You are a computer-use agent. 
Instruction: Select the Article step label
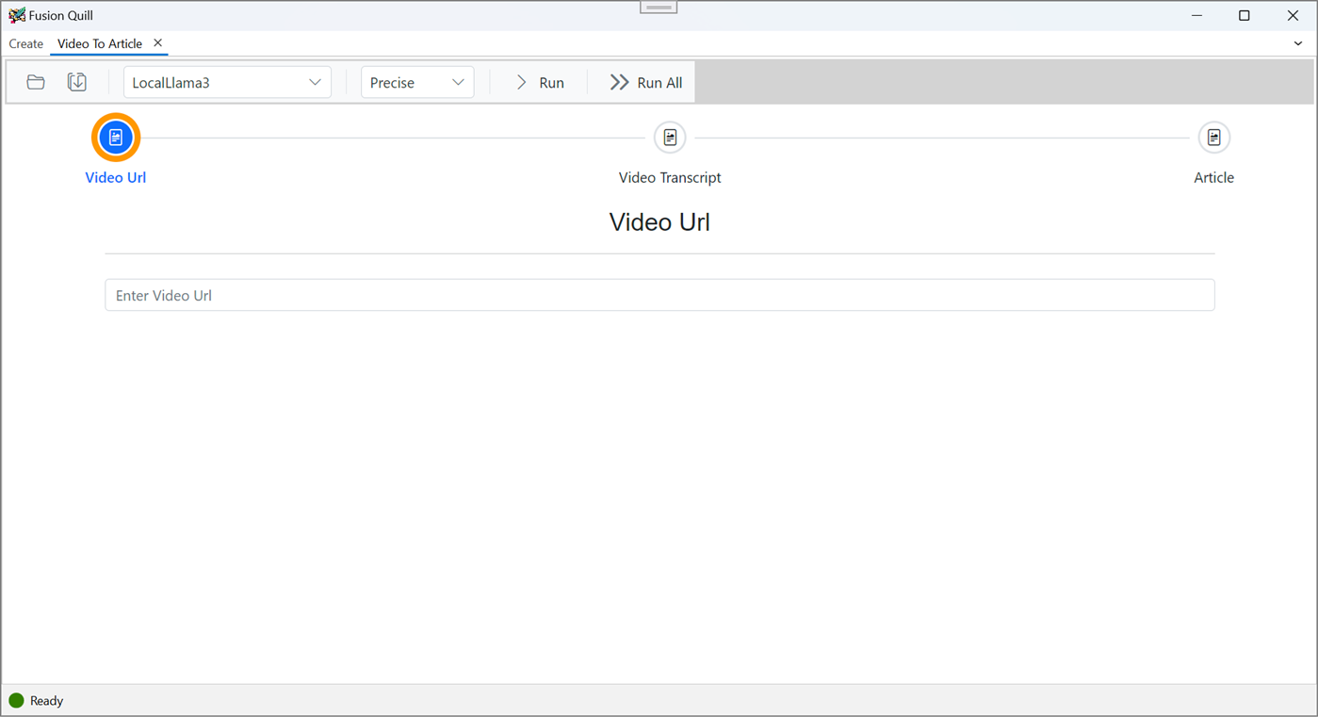(x=1213, y=177)
